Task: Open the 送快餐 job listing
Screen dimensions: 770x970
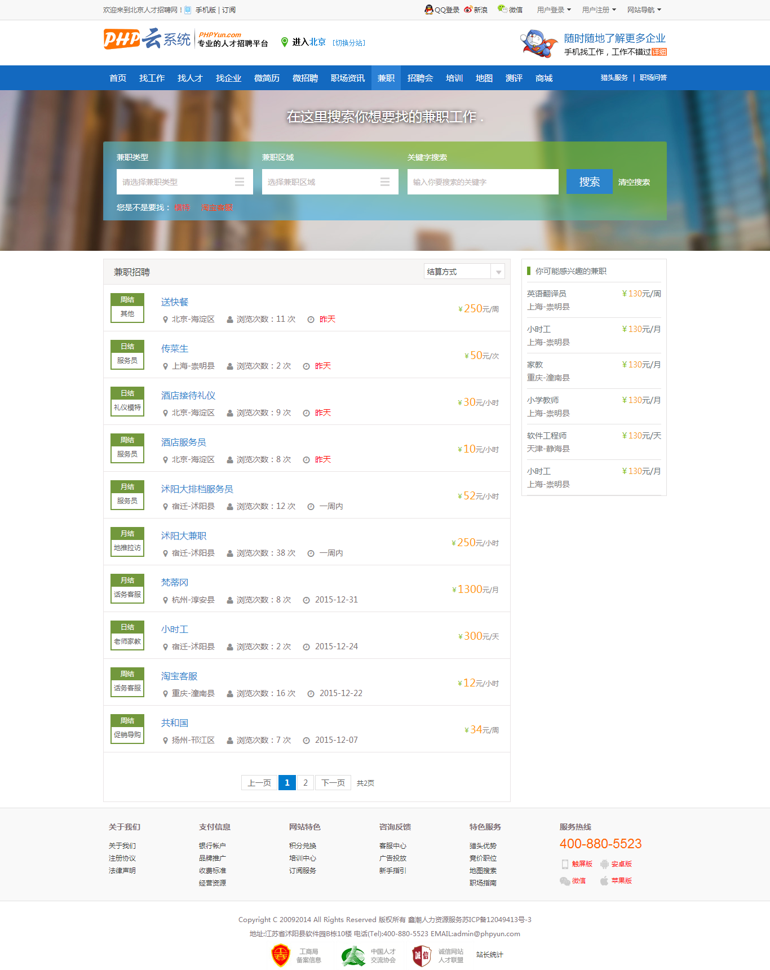Action: [x=175, y=302]
